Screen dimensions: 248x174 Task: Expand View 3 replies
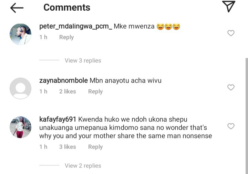pyautogui.click(x=83, y=61)
